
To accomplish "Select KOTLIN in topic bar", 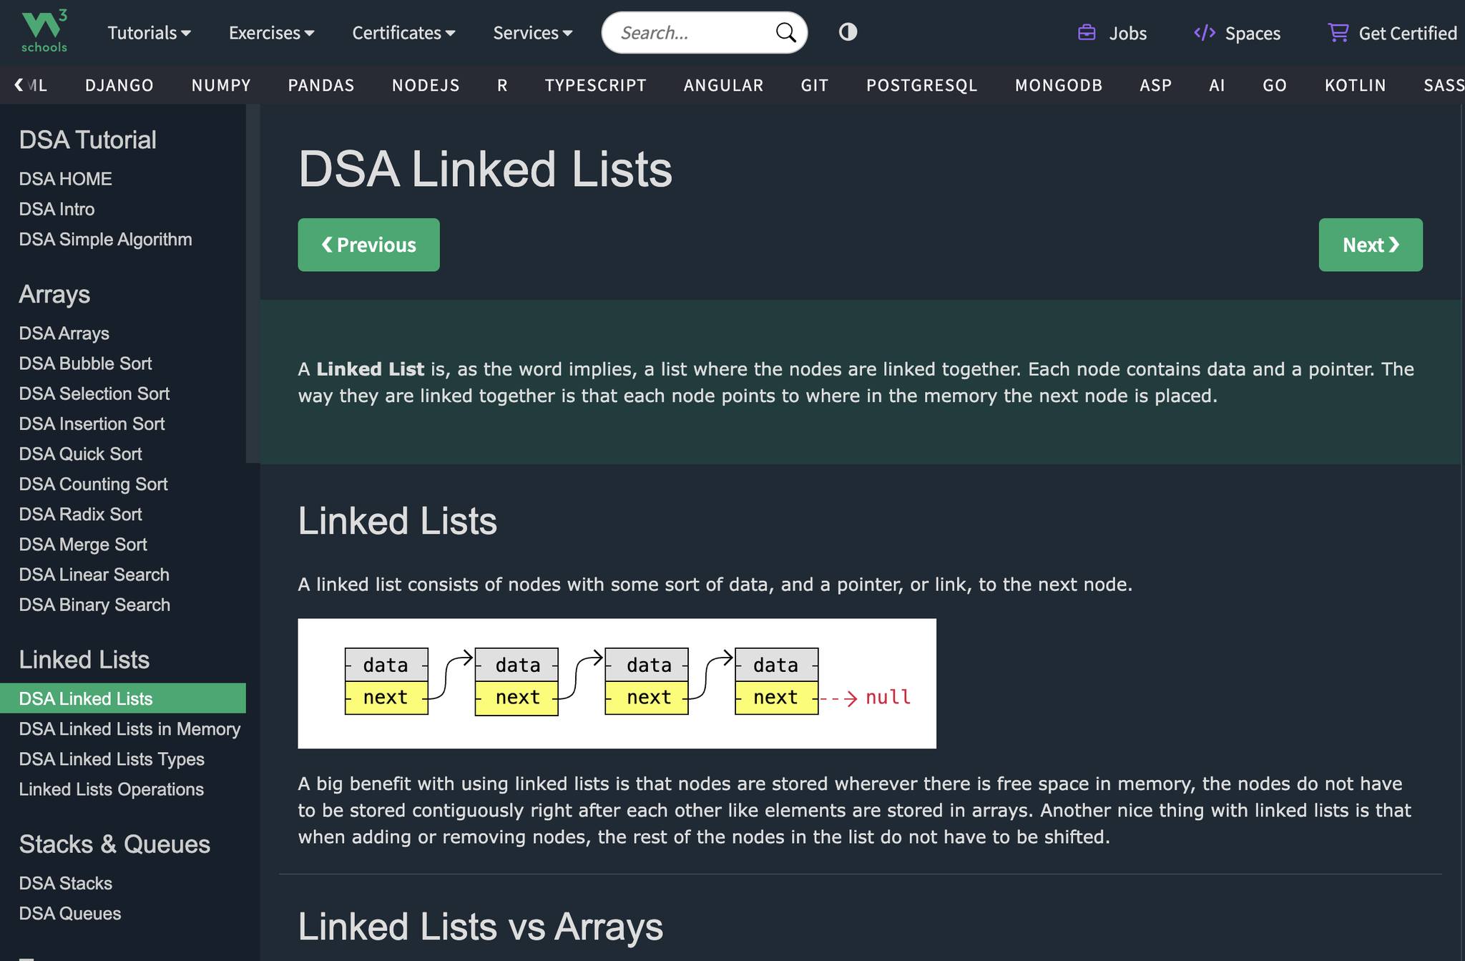I will [1355, 85].
